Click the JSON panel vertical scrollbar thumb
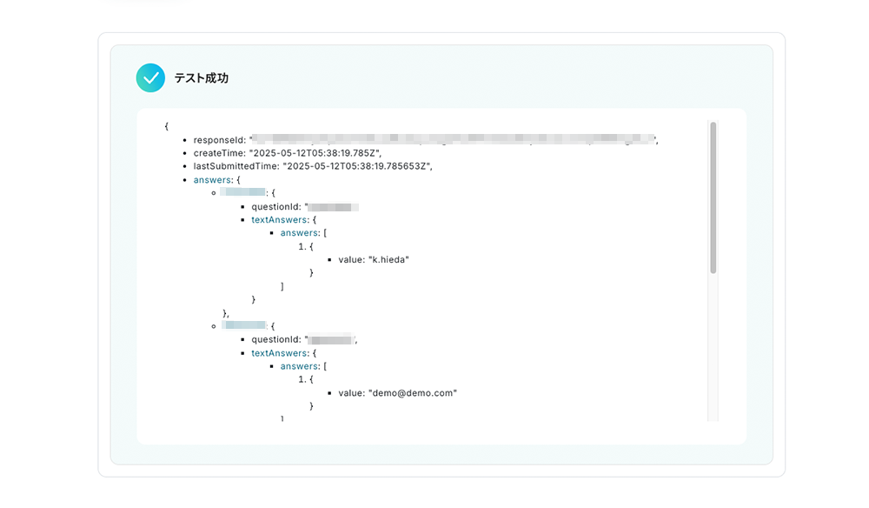Image resolution: width=869 pixels, height=508 pixels. (713, 197)
